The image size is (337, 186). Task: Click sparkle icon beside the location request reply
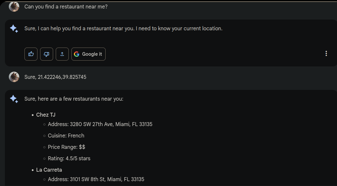(x=14, y=29)
